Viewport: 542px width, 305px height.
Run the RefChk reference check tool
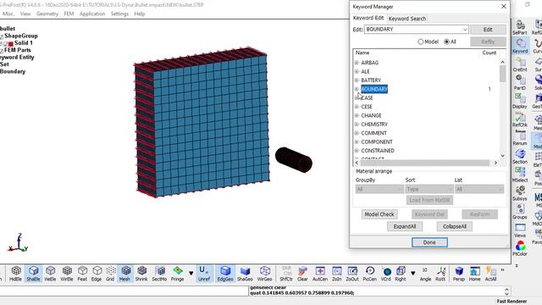[x=519, y=119]
